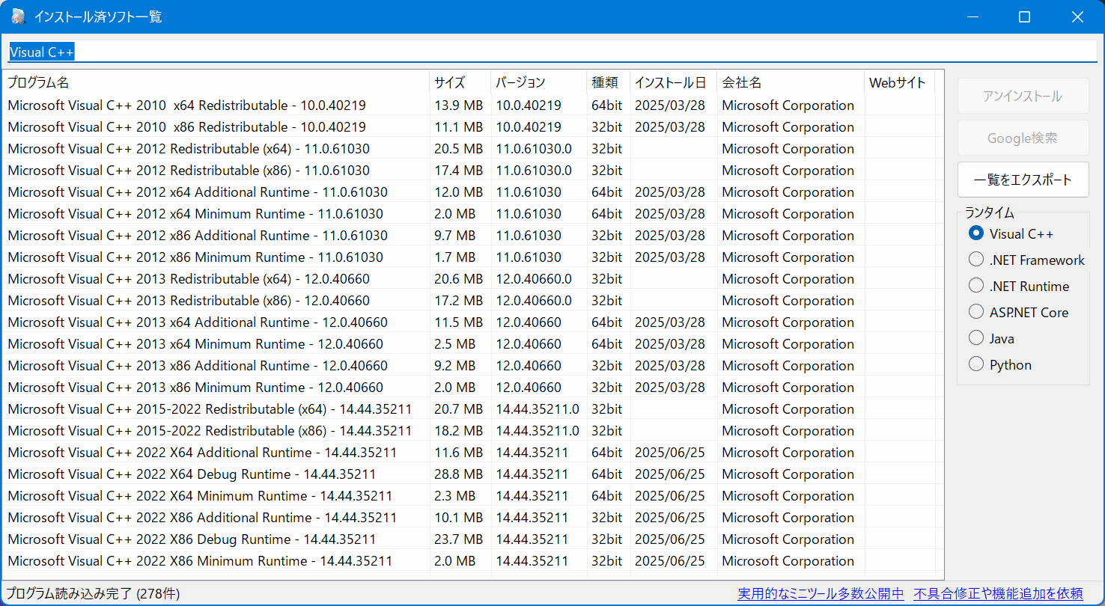Sort list by プログラム名 column header
This screenshot has height=606, width=1105.
pos(216,82)
